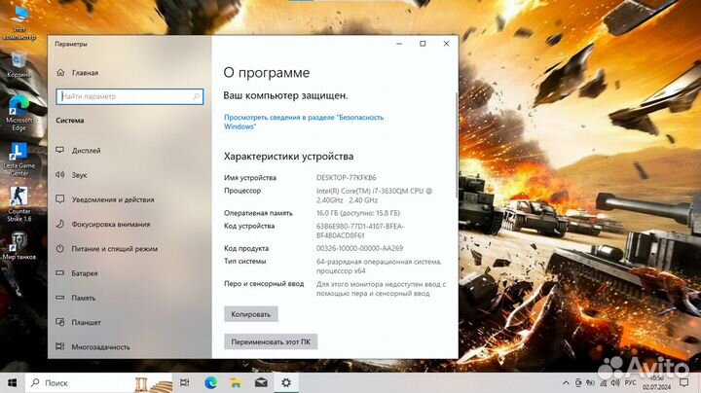Image resolution: width=701 pixels, height=393 pixels.
Task: Click the Settings gear on the taskbar
Action: coord(286,382)
